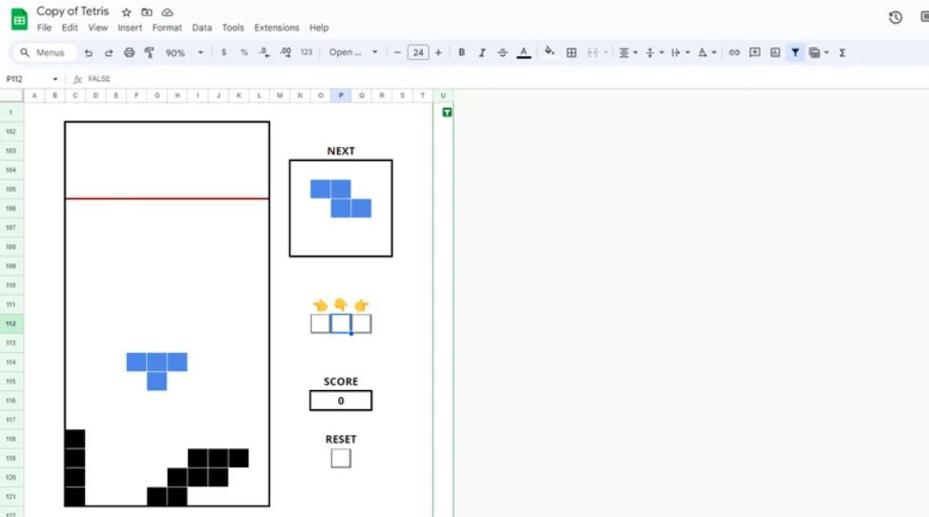Image resolution: width=929 pixels, height=517 pixels.
Task: Open the Insert menu
Action: 130,28
